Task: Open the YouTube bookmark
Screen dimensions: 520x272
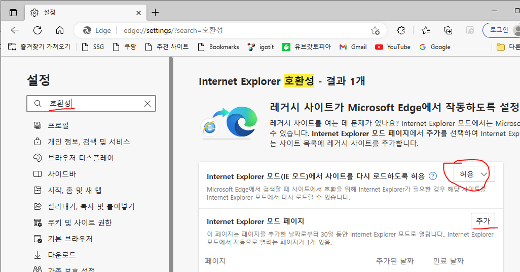Action: pos(393,47)
